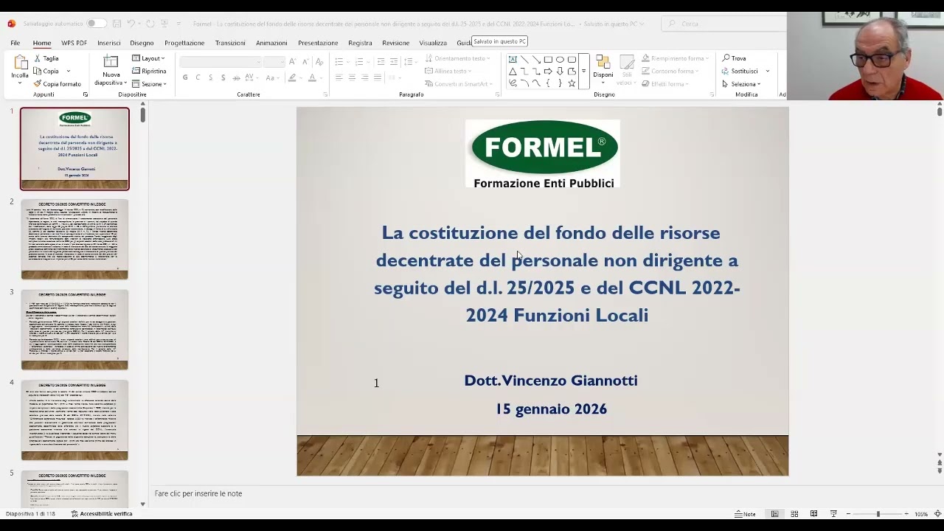Click the Undo arrow icon
Screen dimensions: 944x531
pyautogui.click(x=131, y=24)
